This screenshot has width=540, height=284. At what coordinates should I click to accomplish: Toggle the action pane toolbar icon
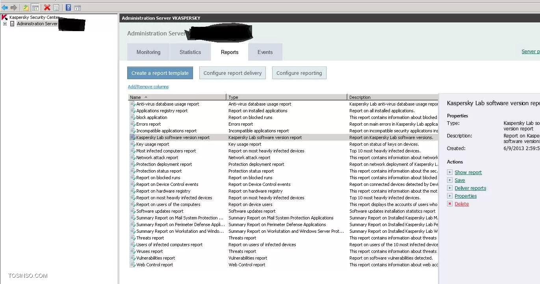78,7
